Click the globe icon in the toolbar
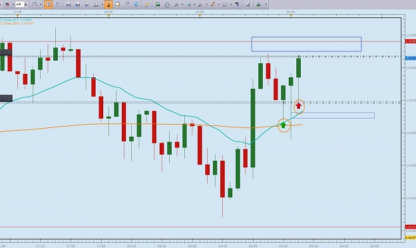 136,4
